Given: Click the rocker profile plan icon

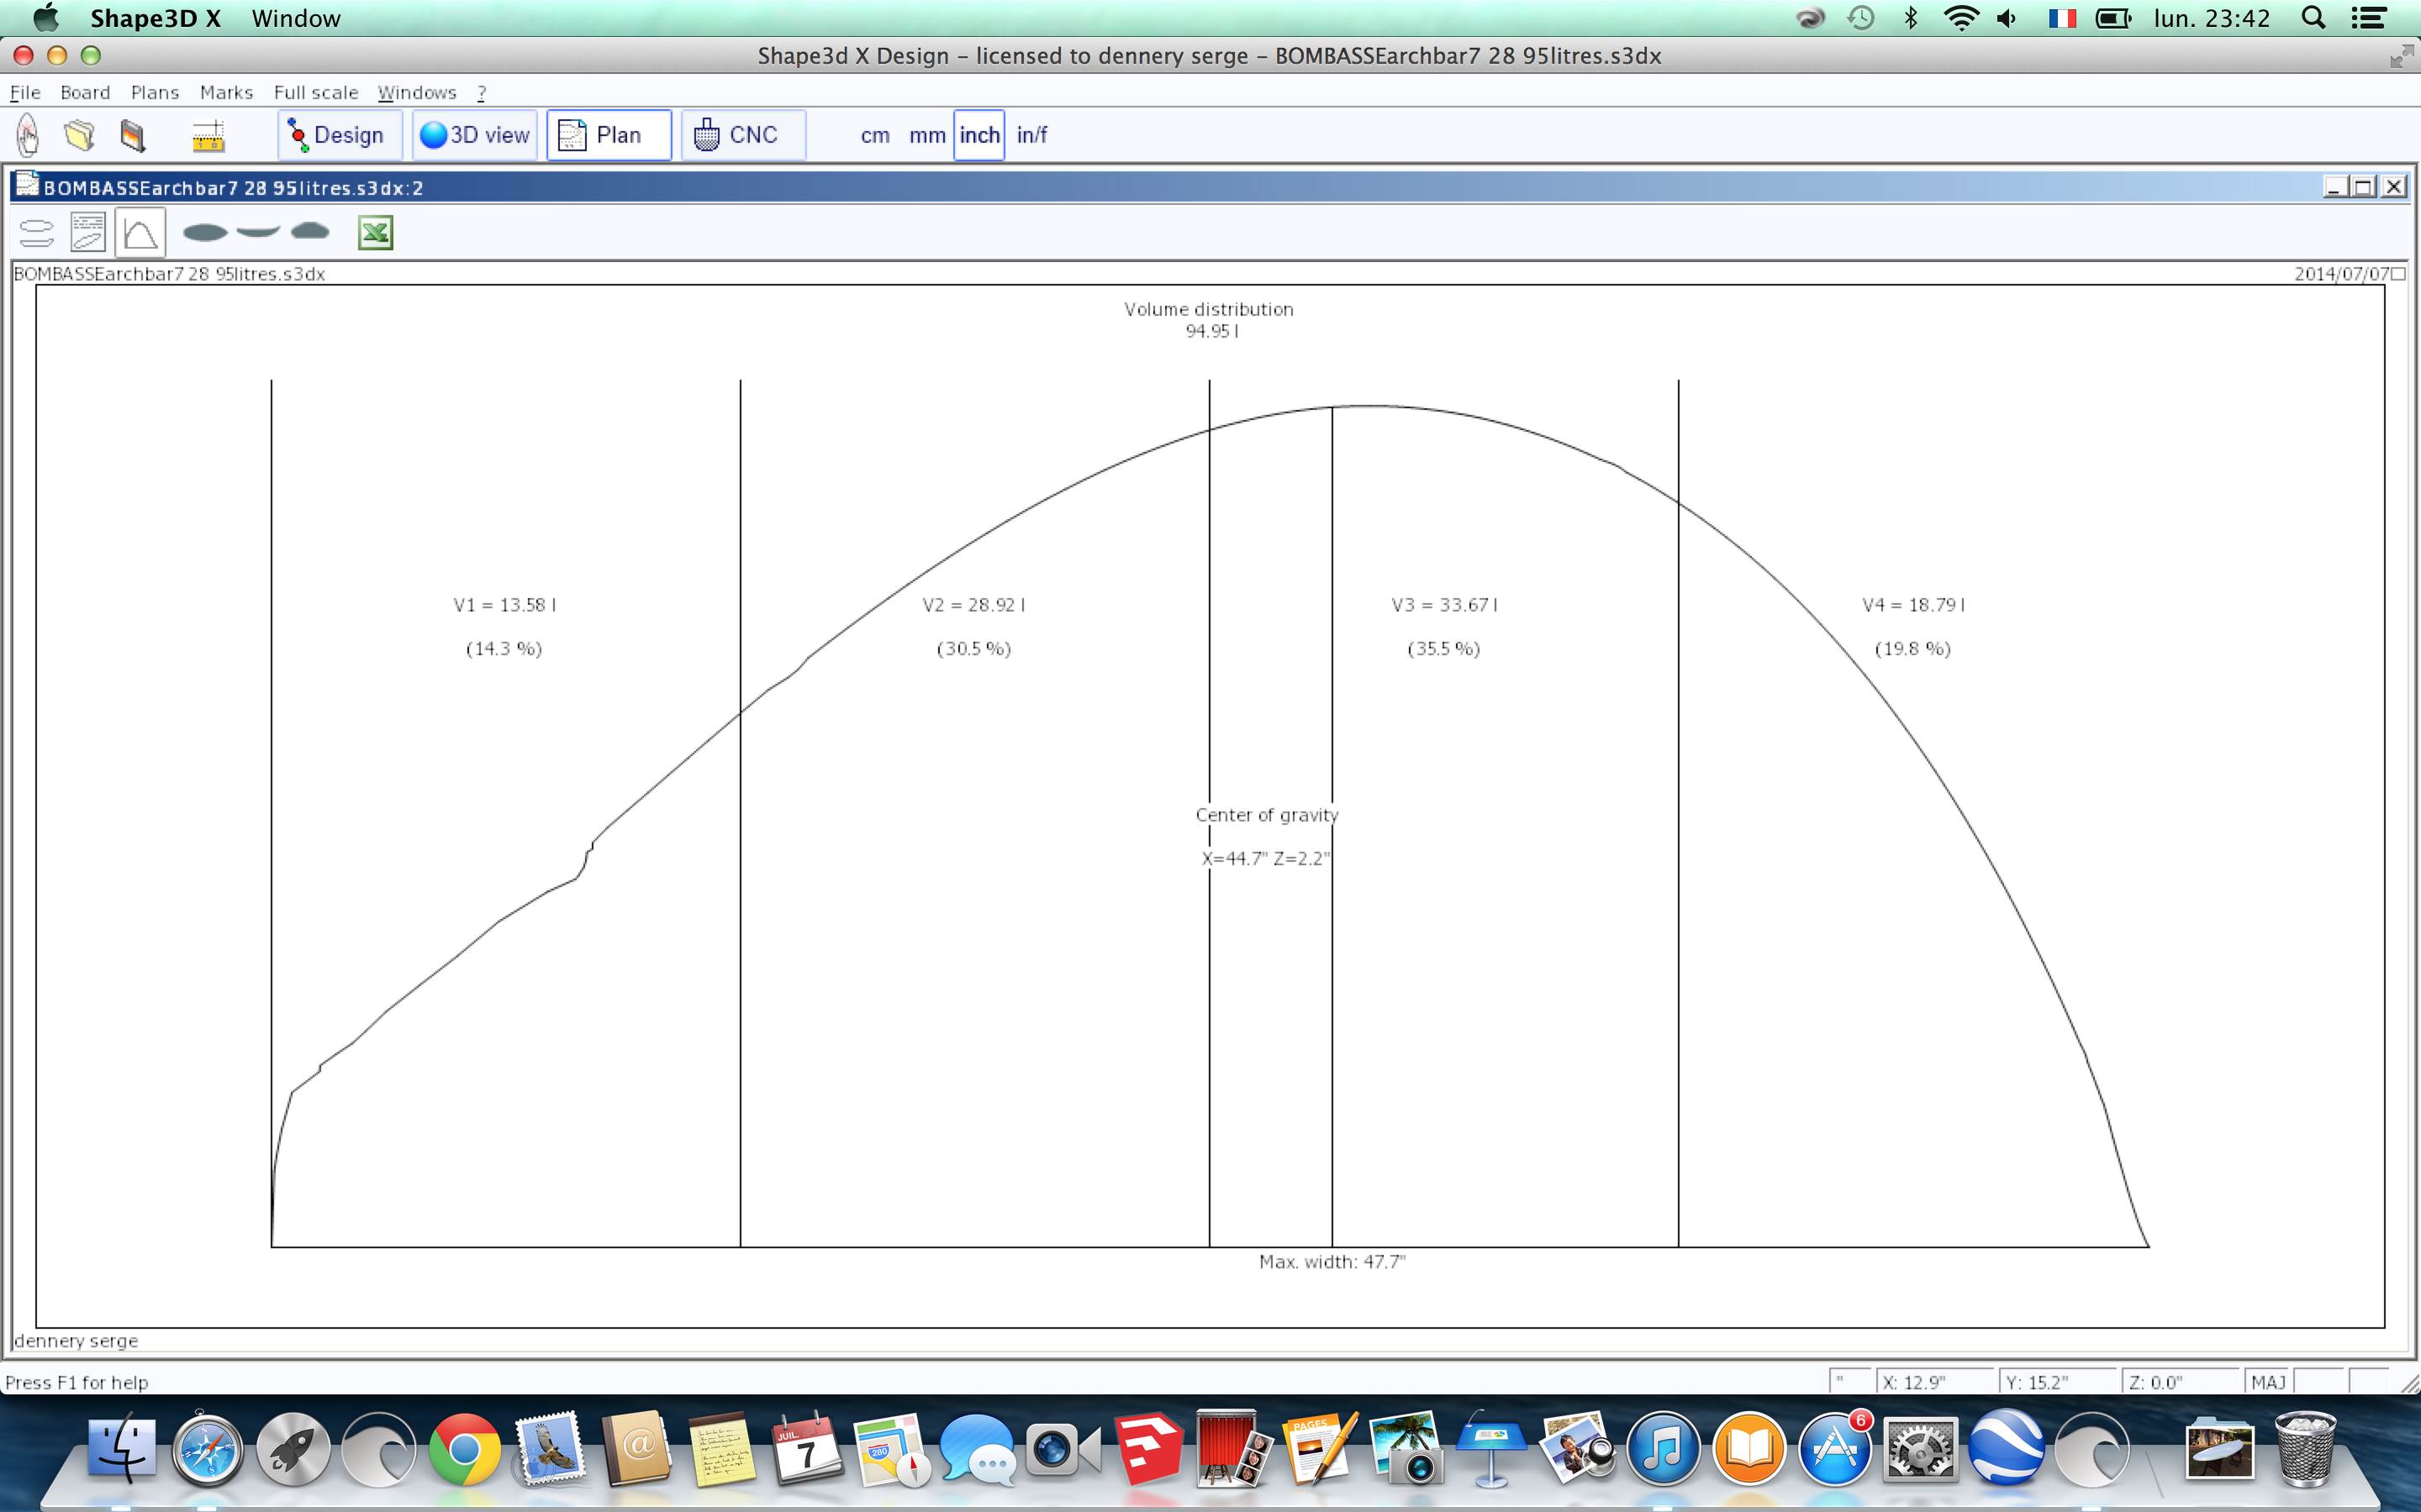Looking at the screenshot, I should [258, 232].
